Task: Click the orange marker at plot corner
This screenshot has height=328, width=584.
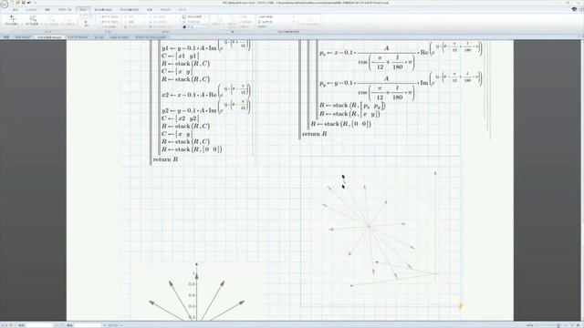Action: (x=460, y=306)
